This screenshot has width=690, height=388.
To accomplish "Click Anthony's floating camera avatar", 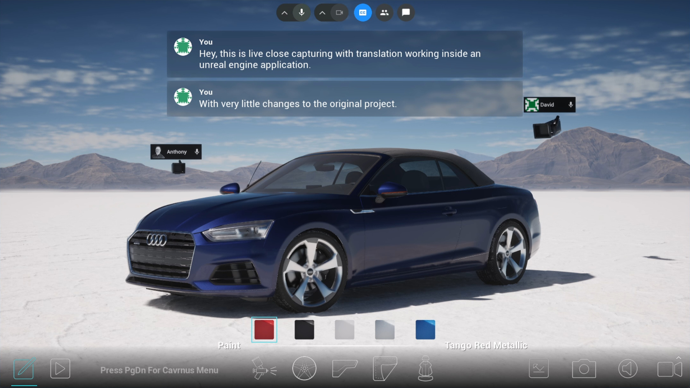I will click(x=179, y=167).
